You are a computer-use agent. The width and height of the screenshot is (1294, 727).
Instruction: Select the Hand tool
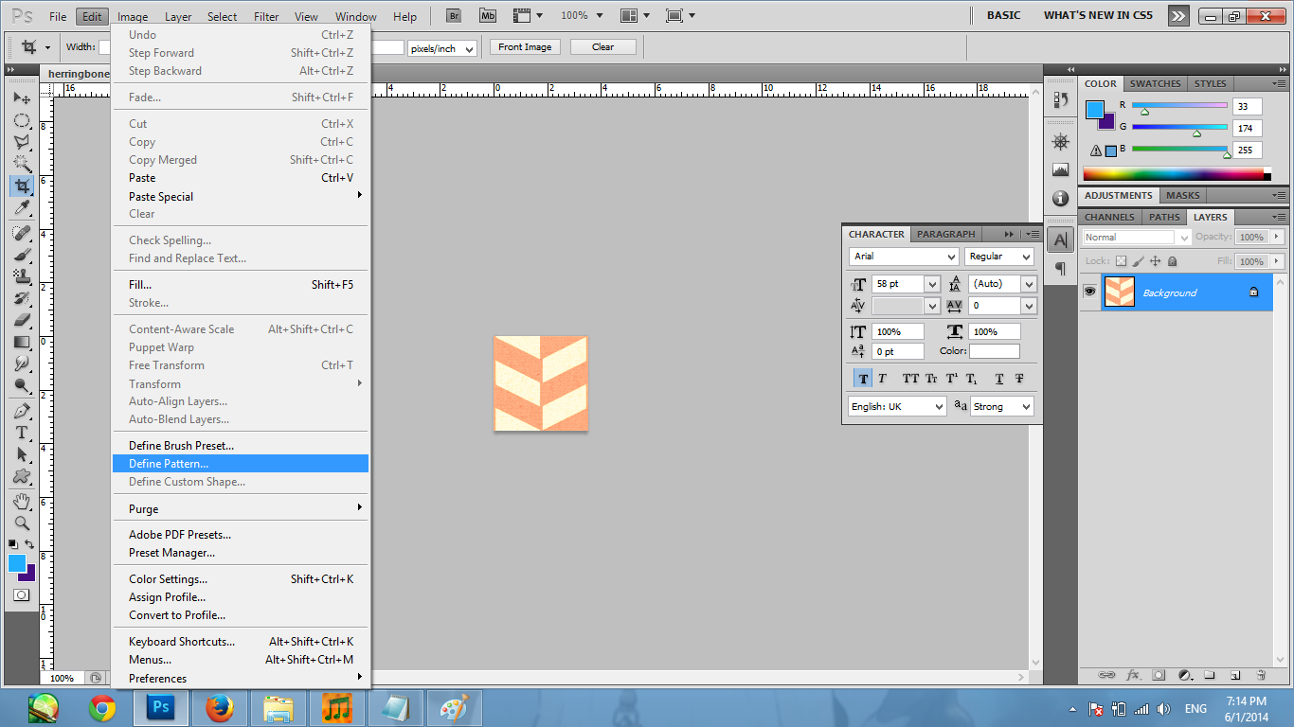tap(22, 501)
